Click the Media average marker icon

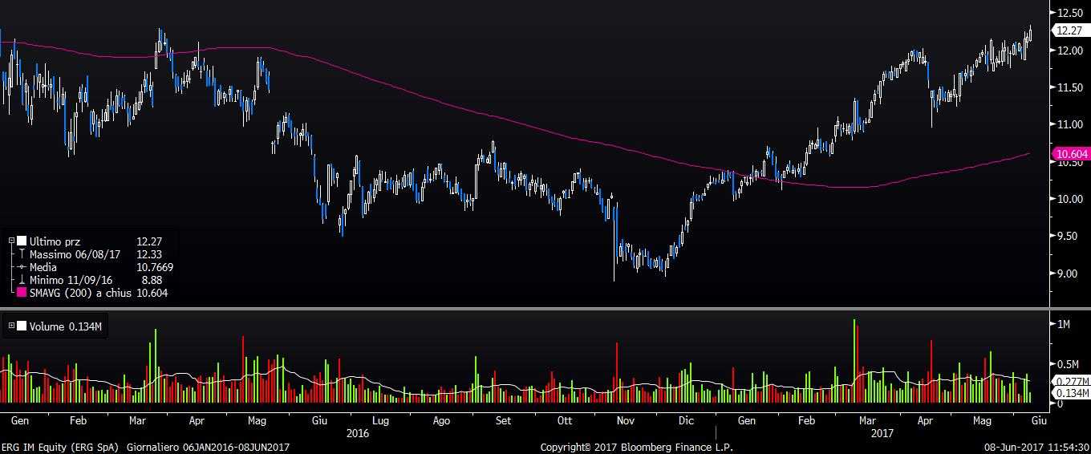coord(22,266)
